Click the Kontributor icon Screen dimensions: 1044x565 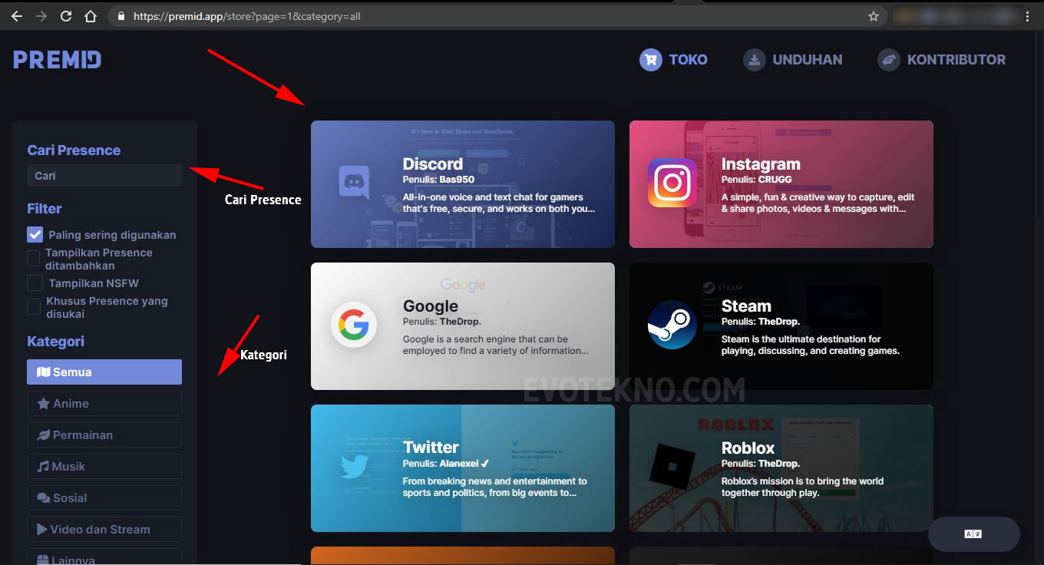click(x=889, y=60)
